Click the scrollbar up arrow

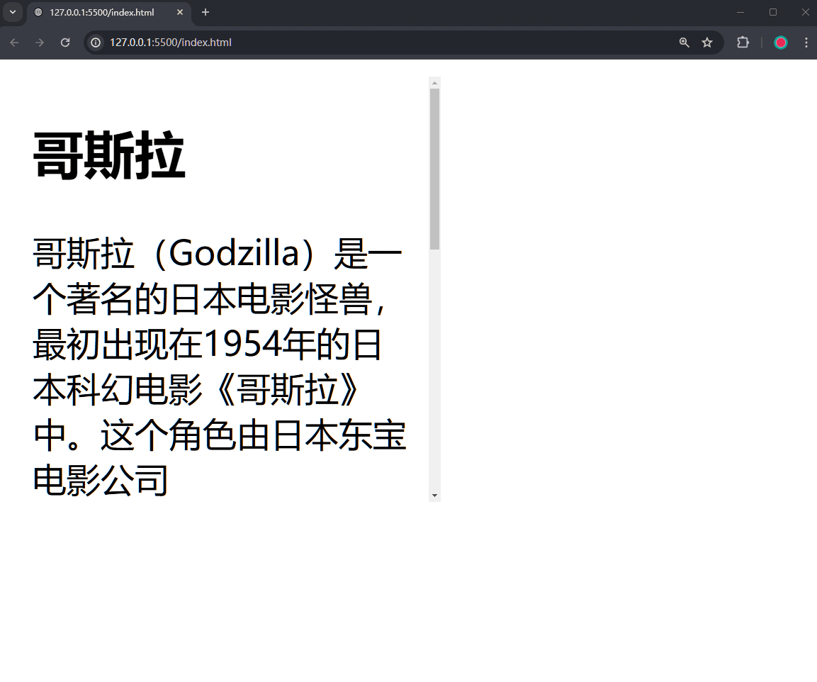pyautogui.click(x=434, y=82)
